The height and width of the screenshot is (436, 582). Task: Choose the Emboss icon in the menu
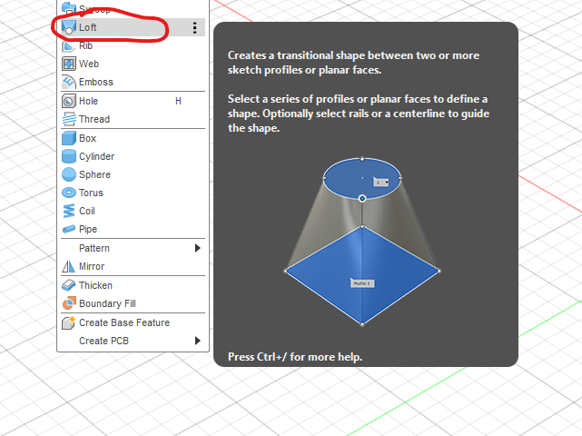[68, 82]
